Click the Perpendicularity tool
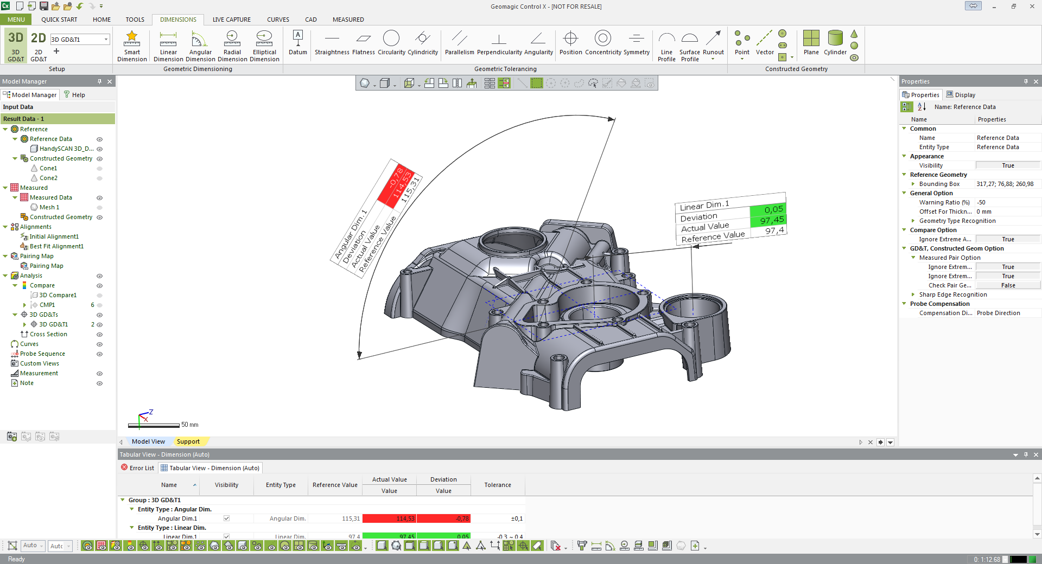Viewport: 1042px width, 564px height. (x=499, y=43)
